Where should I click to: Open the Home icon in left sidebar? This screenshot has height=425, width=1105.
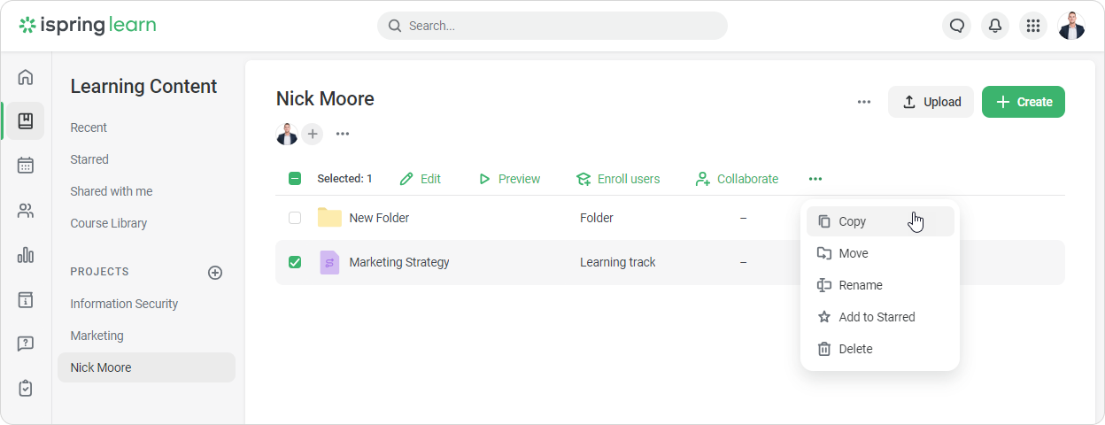[26, 77]
